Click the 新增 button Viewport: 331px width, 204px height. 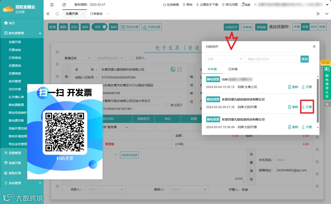click(x=53, y=27)
